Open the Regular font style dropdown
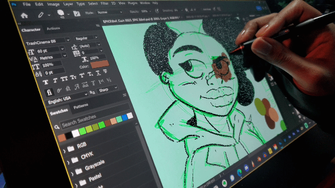The image size is (335, 188). [x=96, y=37]
